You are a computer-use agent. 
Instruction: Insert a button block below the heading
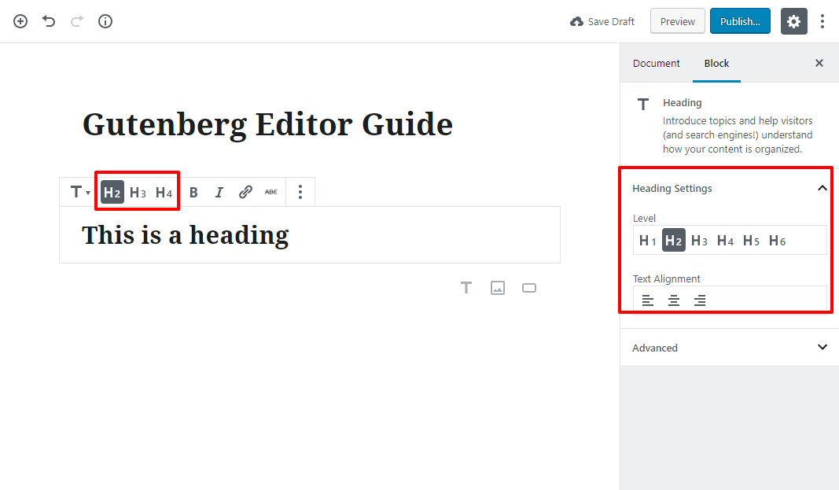[529, 288]
